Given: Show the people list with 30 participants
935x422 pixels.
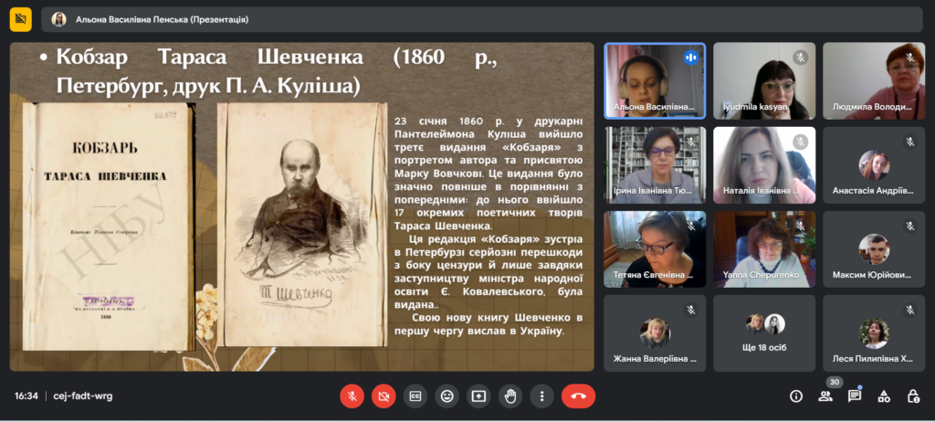Looking at the screenshot, I should click(x=825, y=396).
